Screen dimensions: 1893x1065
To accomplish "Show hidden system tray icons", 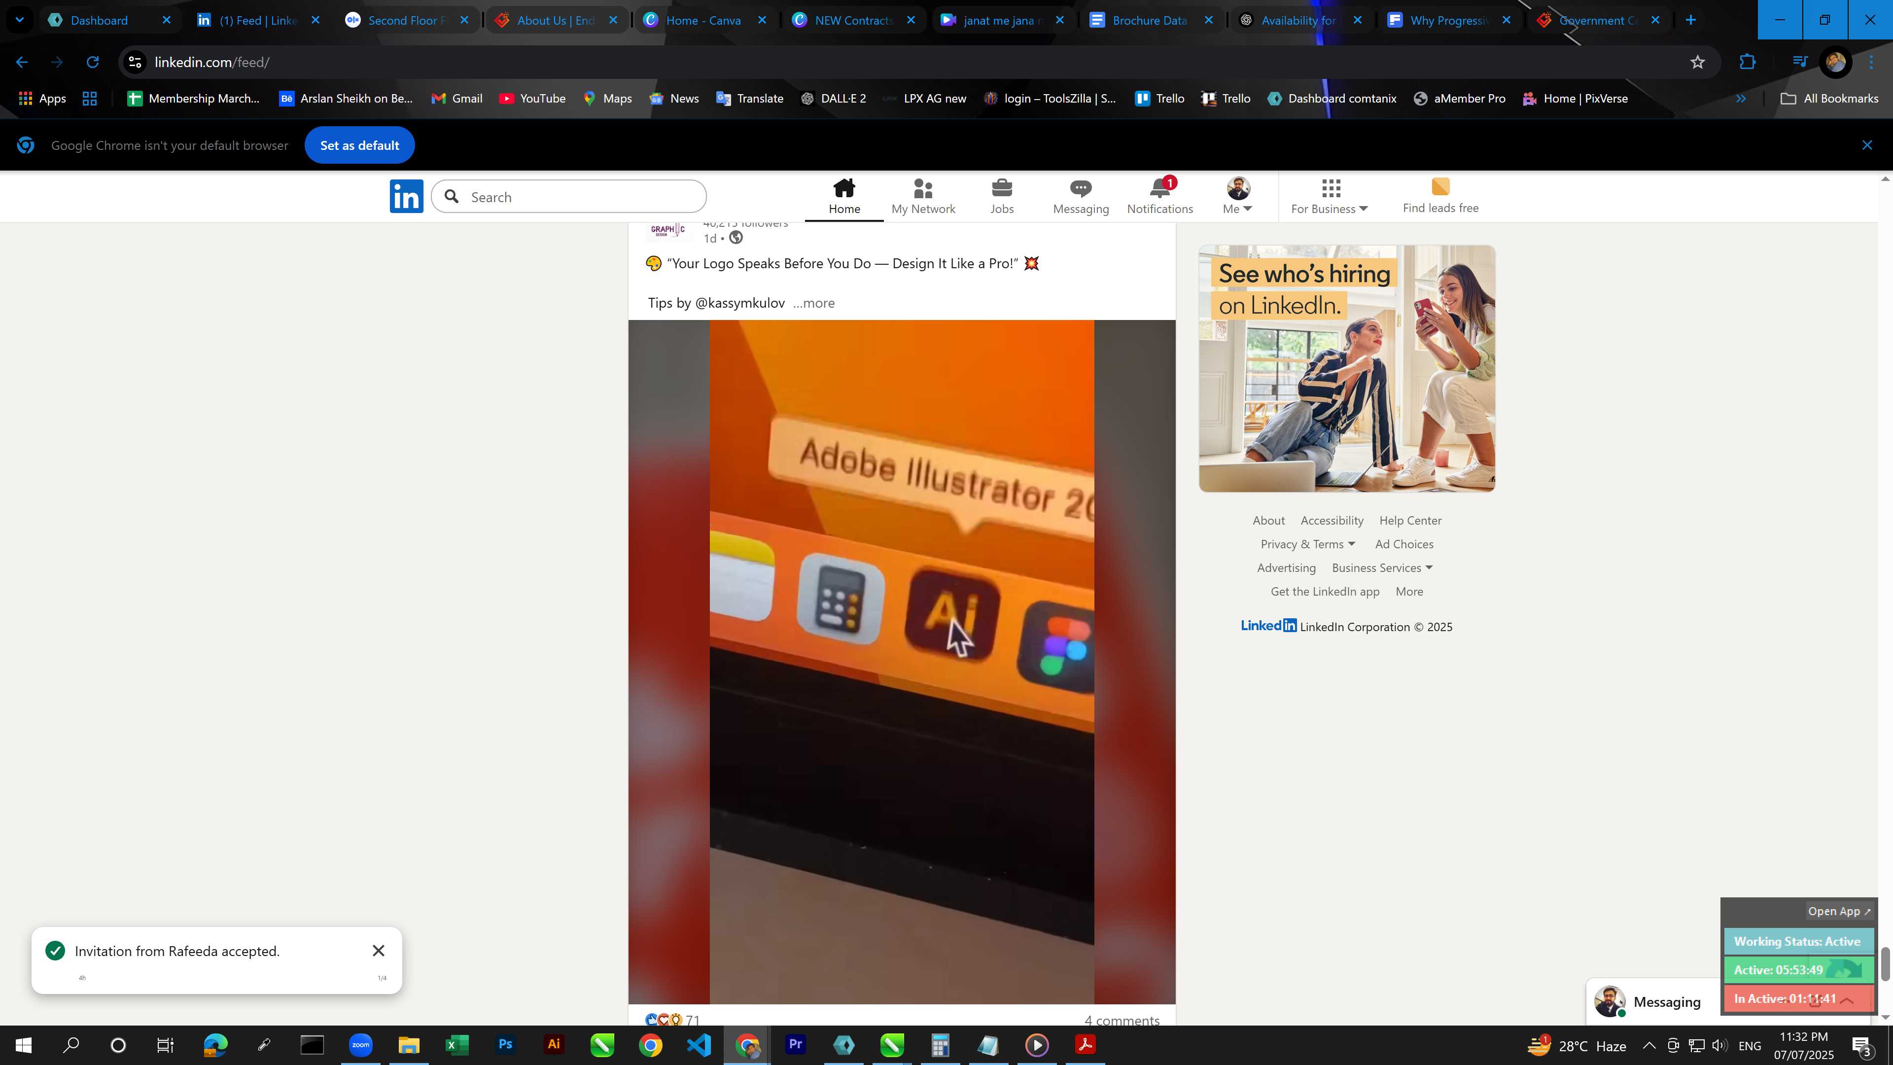I will click(x=1648, y=1045).
